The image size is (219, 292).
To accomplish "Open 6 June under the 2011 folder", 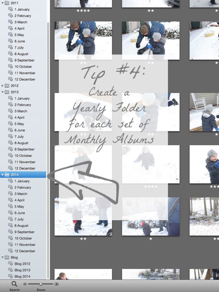I will pos(20,41).
